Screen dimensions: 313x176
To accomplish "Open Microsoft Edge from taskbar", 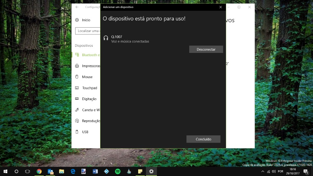I will pos(73,172).
